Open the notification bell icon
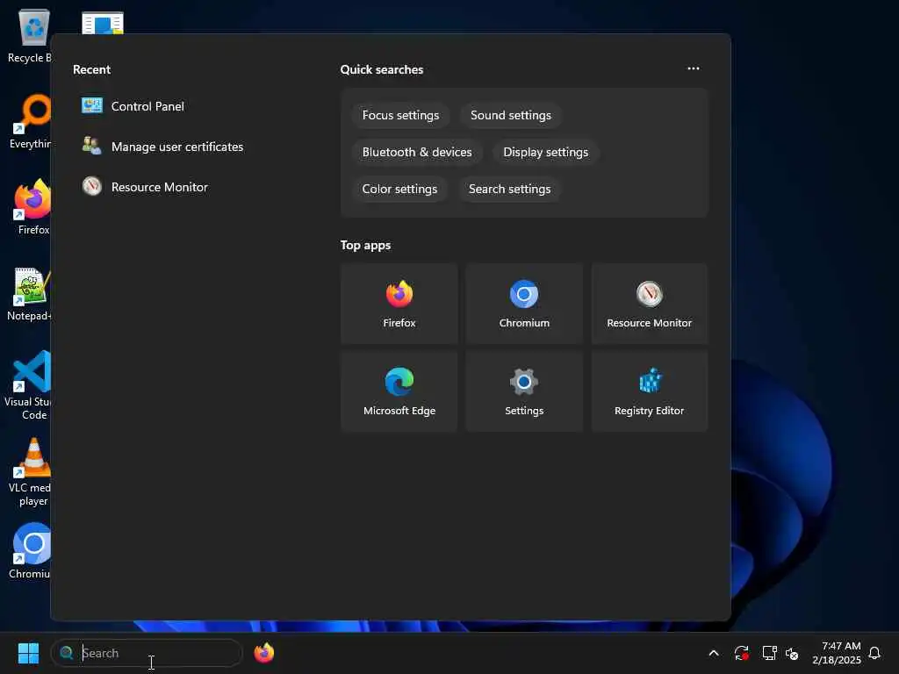This screenshot has width=899, height=674. 874,653
